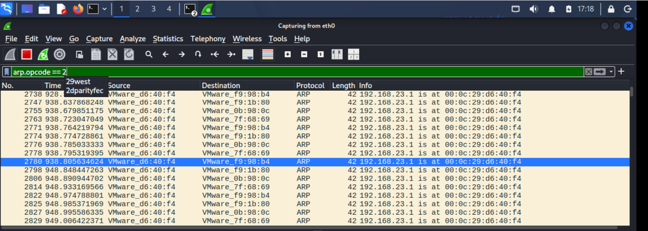
Task: Start a new capture with the shark fin icon
Action: coord(10,54)
